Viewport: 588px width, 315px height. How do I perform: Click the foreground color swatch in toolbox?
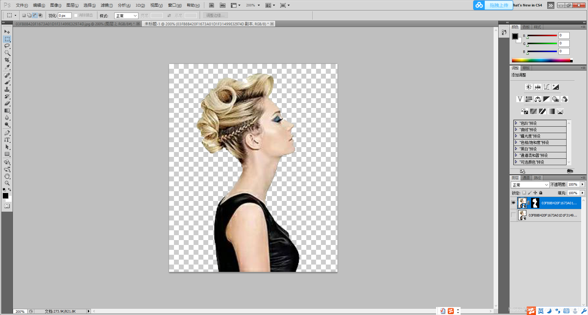[x=6, y=196]
